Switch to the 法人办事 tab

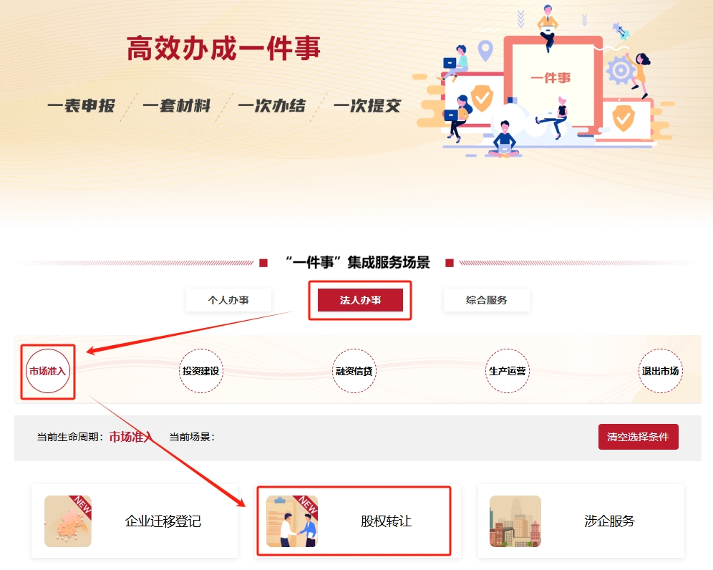pyautogui.click(x=360, y=300)
